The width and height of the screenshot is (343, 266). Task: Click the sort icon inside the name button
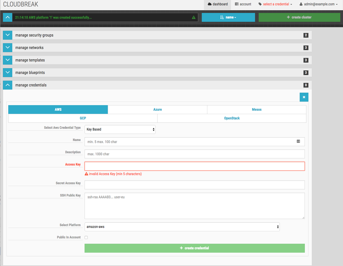pos(222,17)
